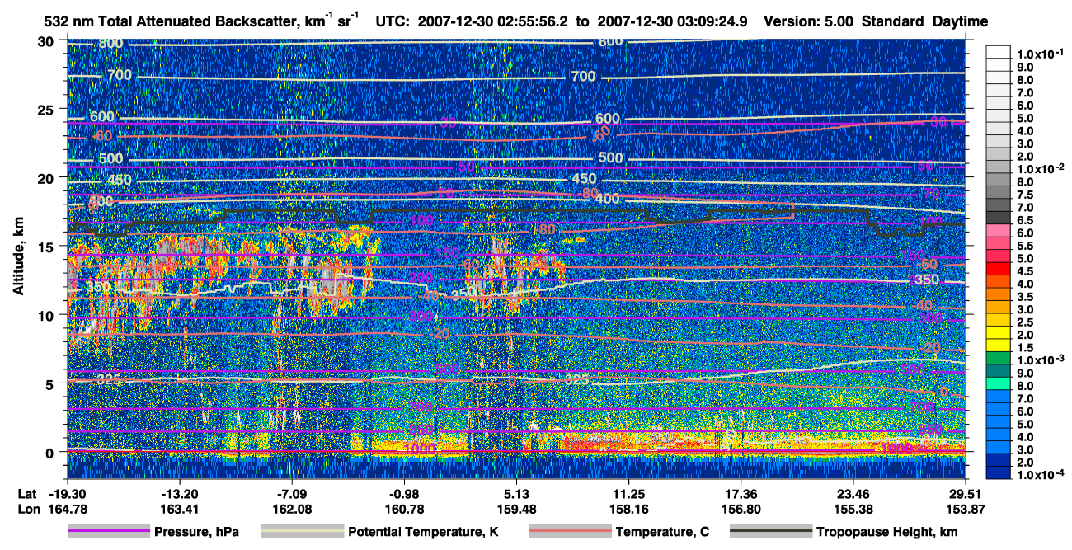Click the longitude value 153.87

pos(965,509)
